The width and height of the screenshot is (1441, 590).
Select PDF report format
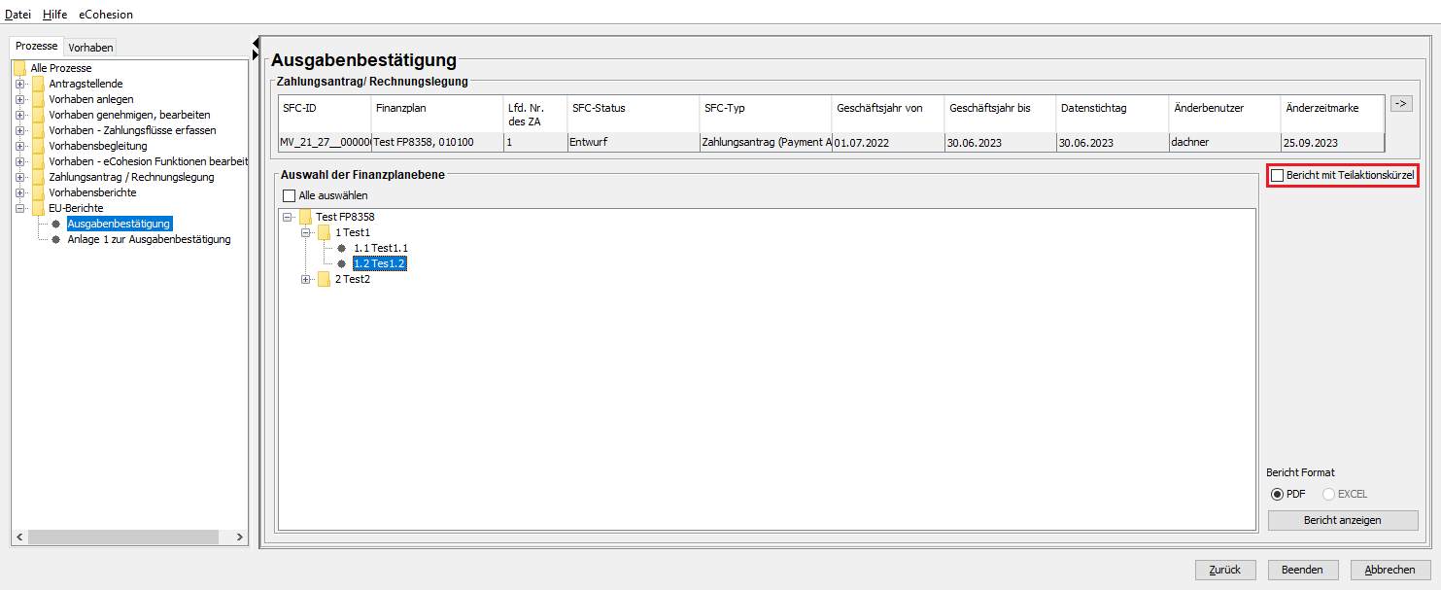[x=1278, y=495]
